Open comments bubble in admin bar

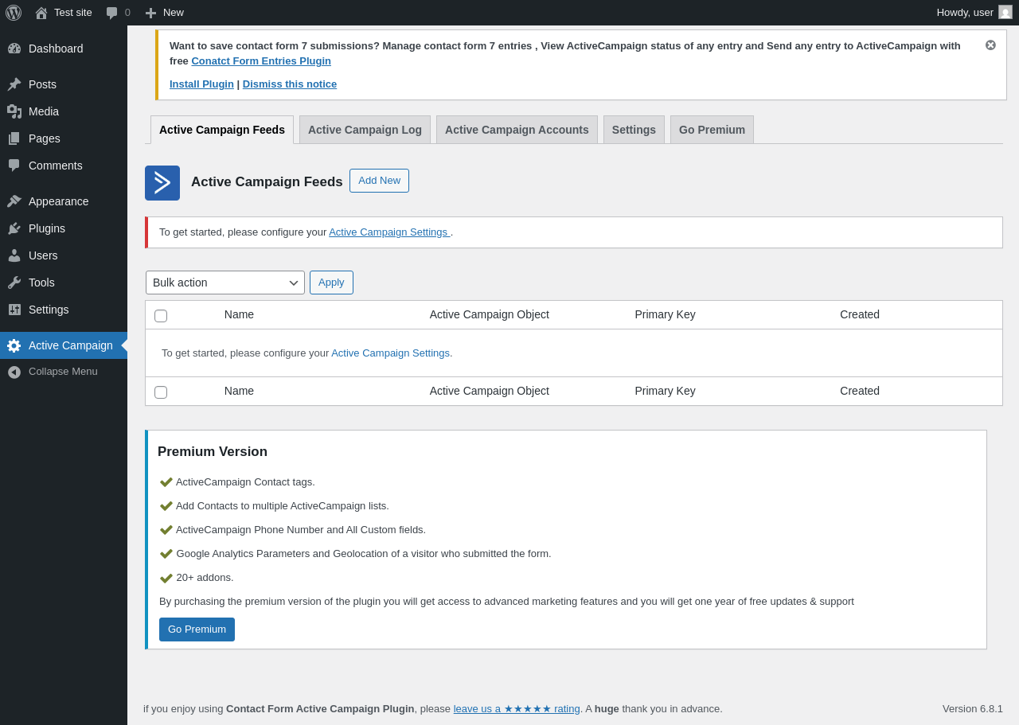point(112,13)
